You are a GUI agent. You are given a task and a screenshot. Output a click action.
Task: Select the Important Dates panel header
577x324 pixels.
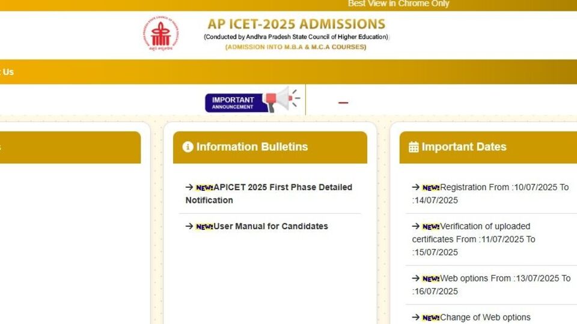(488, 147)
